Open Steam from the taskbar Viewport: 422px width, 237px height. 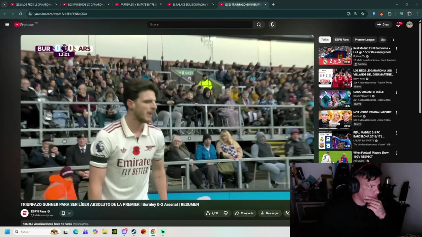tap(134, 232)
